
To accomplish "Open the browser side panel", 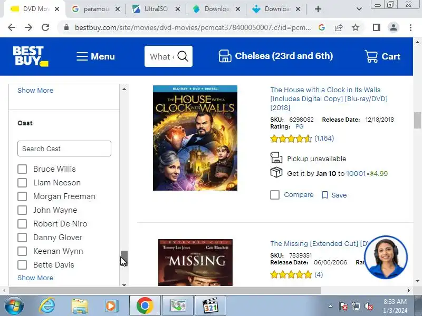I will [377, 27].
